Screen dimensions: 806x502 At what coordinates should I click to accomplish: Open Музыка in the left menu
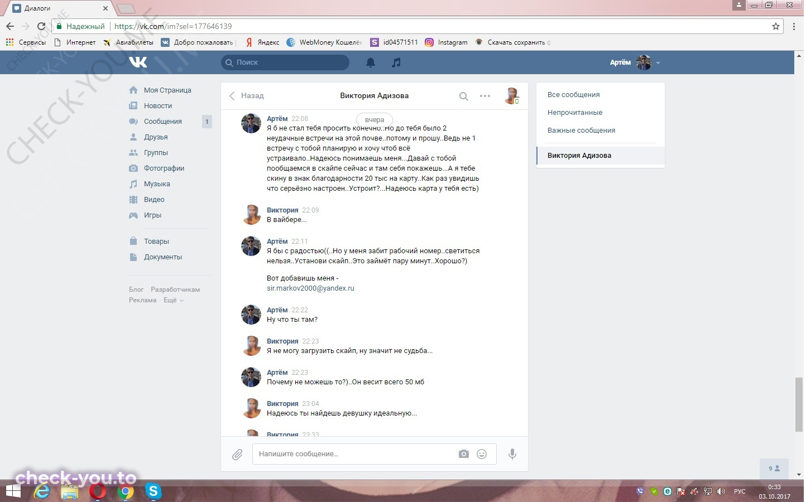click(x=157, y=184)
